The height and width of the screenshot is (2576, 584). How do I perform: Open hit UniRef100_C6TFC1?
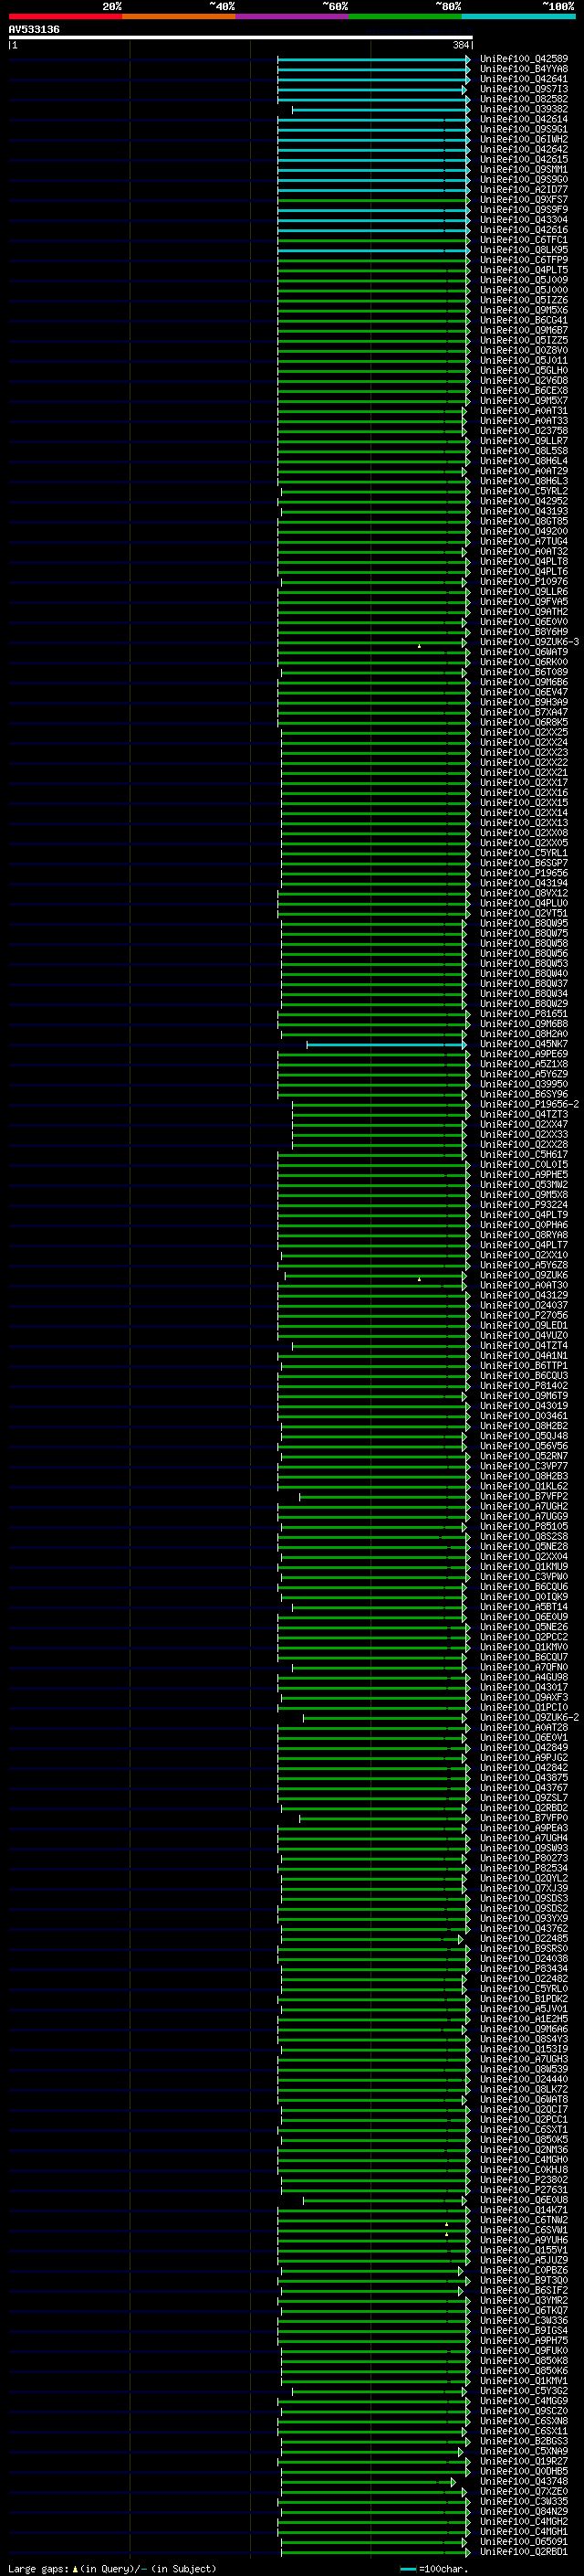pyautogui.click(x=524, y=240)
